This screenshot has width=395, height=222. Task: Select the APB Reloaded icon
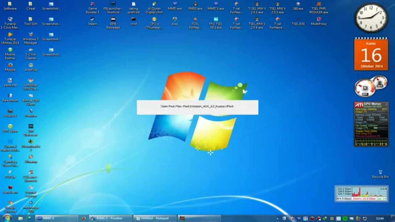tap(113, 23)
